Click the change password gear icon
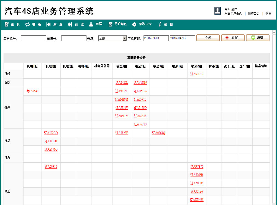The height and width of the screenshot is (205, 277). point(134,24)
